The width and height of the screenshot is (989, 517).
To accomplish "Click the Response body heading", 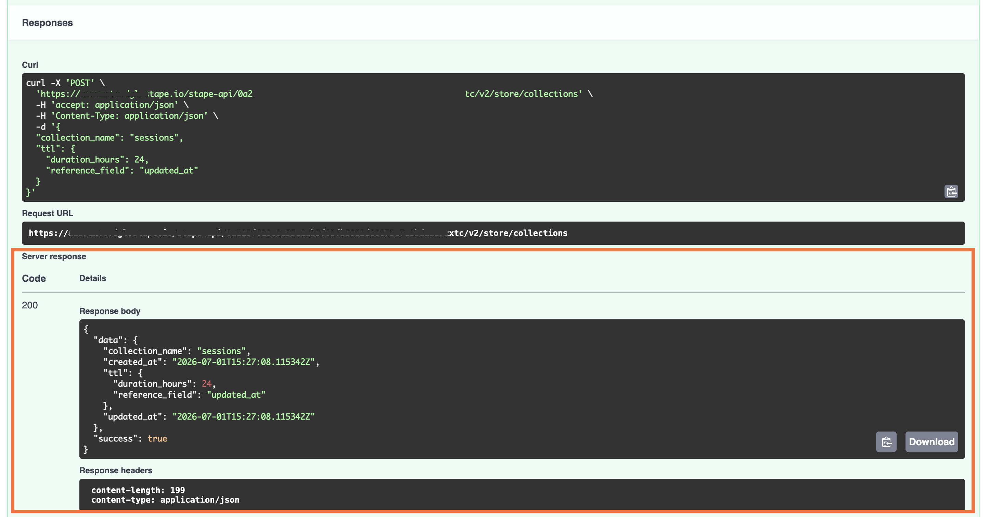I will click(x=110, y=311).
